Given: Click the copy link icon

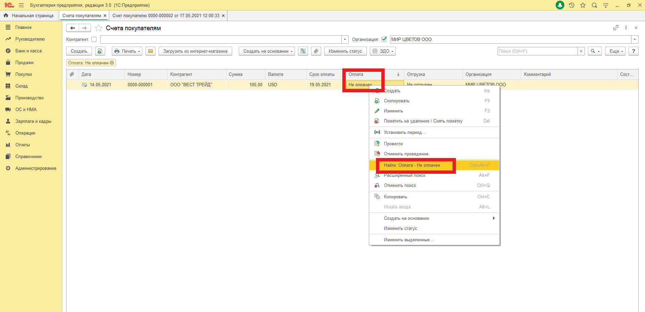Looking at the screenshot, I should click(616, 28).
